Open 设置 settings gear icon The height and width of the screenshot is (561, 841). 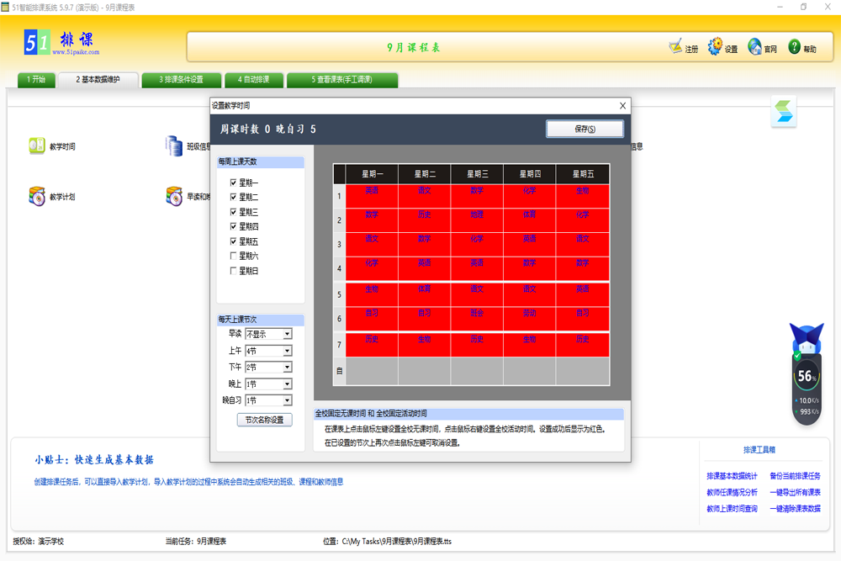click(x=716, y=47)
